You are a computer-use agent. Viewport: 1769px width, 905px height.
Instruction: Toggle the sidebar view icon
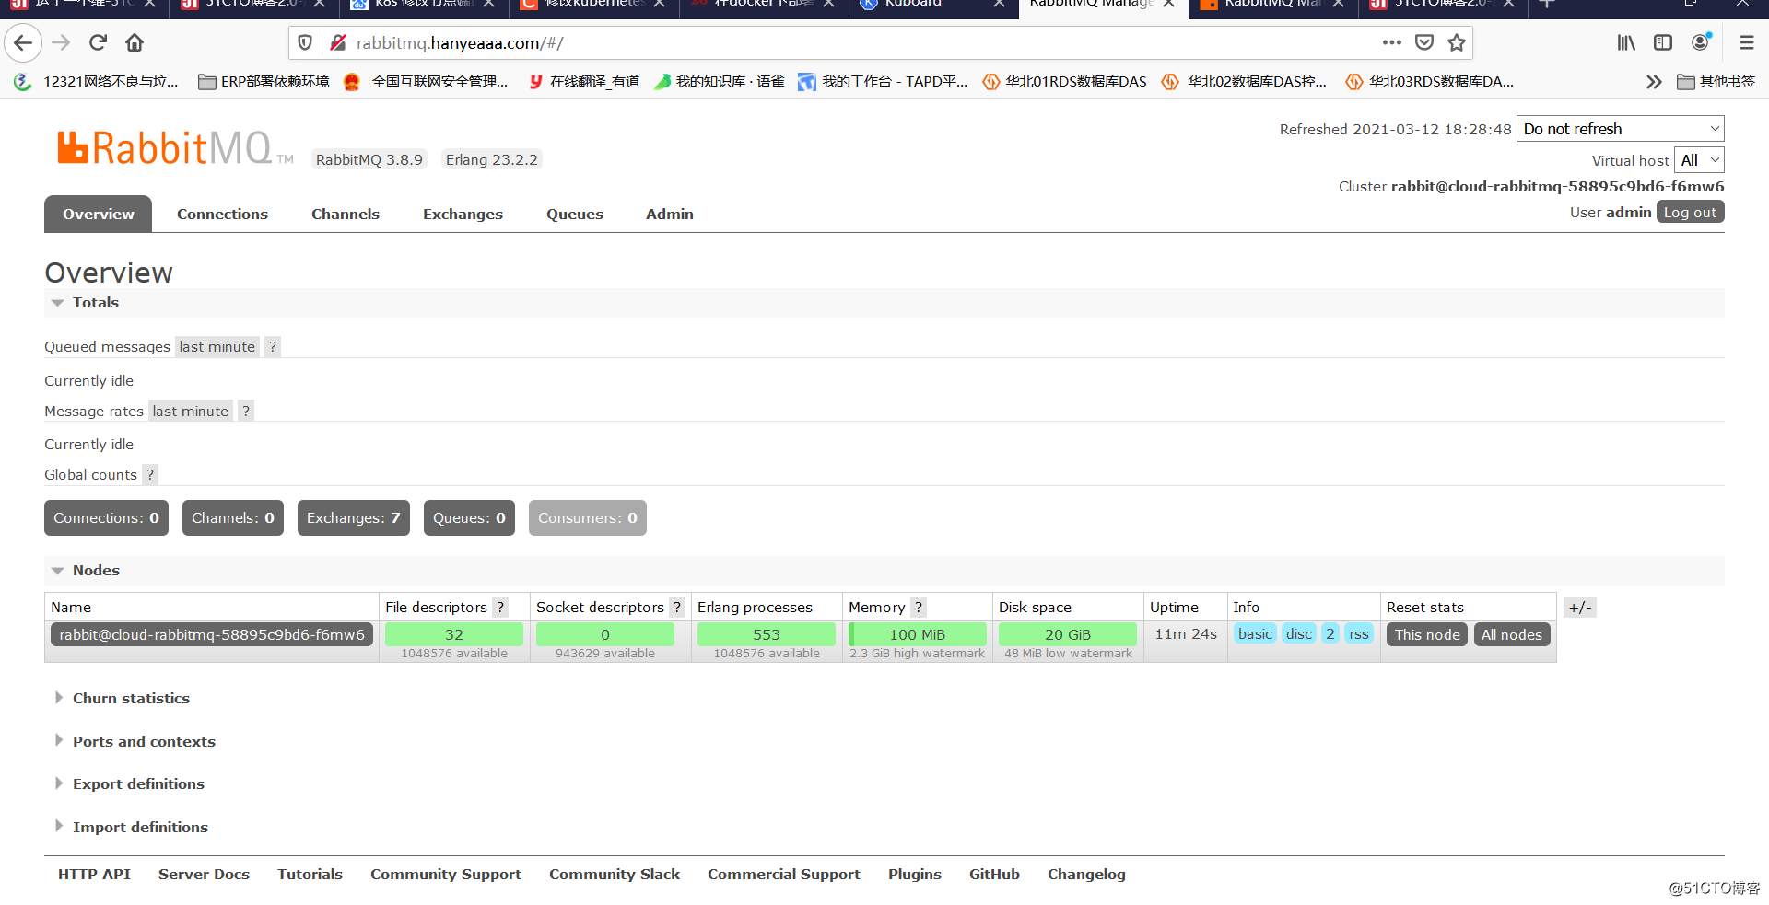(x=1663, y=42)
